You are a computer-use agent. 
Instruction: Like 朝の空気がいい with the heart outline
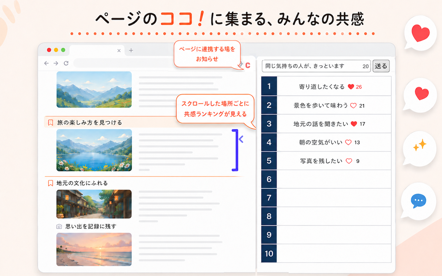[348, 142]
